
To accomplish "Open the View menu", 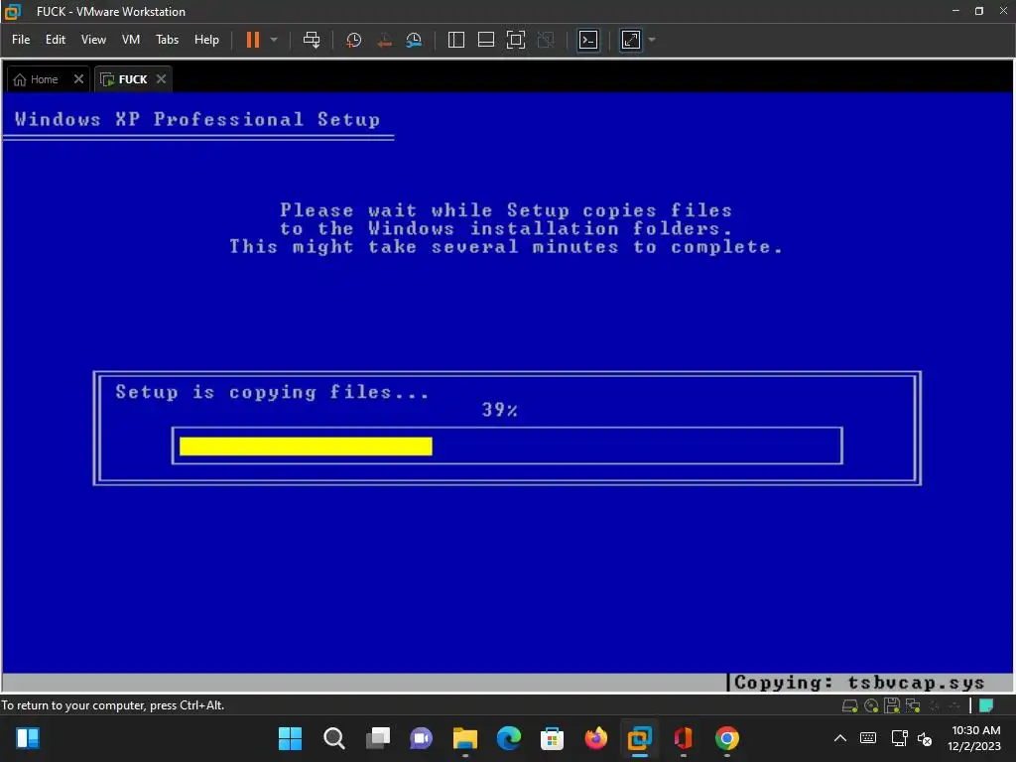I will [93, 40].
